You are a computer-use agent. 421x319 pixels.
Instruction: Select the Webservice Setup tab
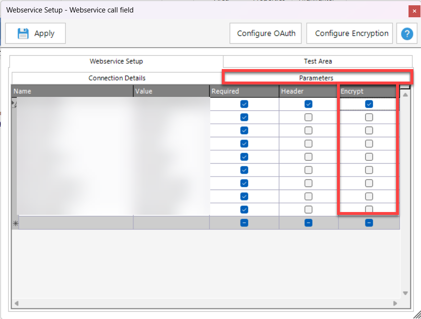[x=116, y=61]
